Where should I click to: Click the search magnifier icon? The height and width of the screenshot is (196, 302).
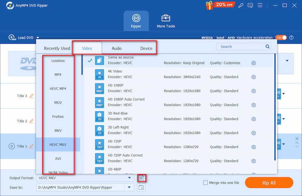(x=267, y=46)
